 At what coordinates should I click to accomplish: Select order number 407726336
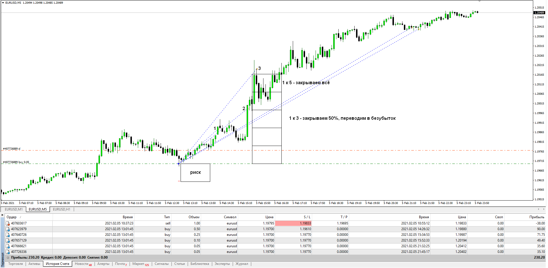(19, 252)
